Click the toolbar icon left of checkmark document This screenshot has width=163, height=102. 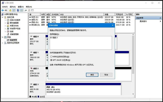(x=26, y=10)
